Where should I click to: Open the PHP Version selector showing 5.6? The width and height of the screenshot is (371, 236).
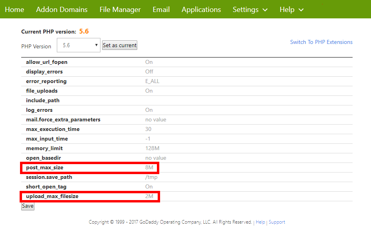pyautogui.click(x=78, y=45)
